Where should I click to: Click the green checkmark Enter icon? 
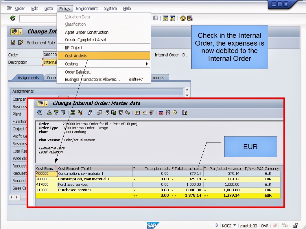[x=13, y=18]
